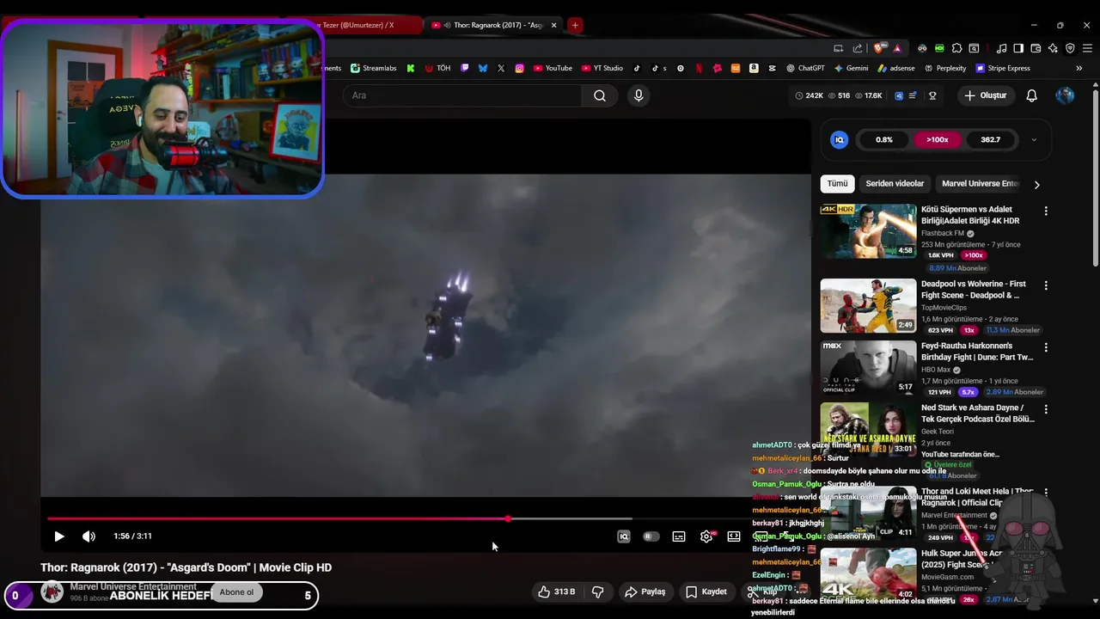Open Marvel Universe Entertainment channel link
1100x619 pixels.
(133, 586)
